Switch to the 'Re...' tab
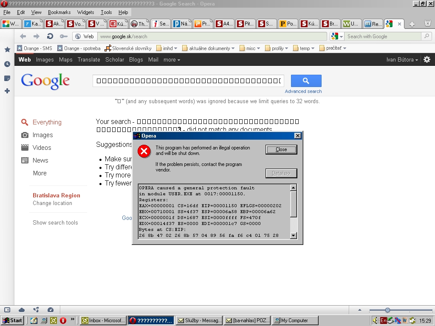 tap(373, 24)
